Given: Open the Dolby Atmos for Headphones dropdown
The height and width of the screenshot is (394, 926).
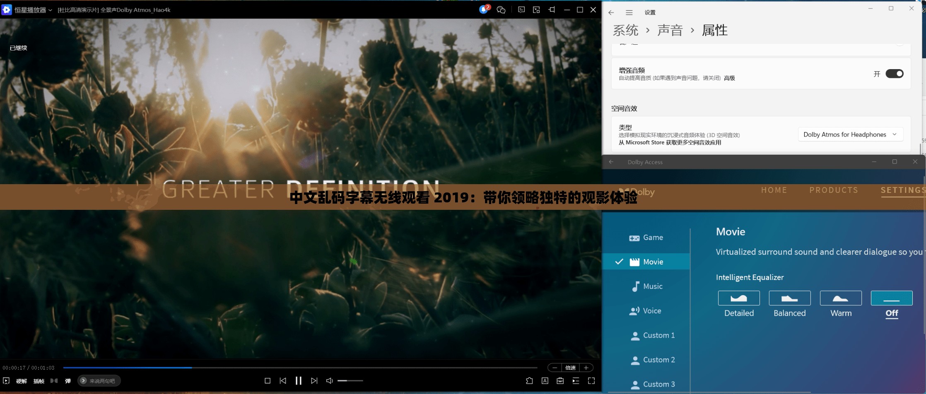Looking at the screenshot, I should tap(850, 135).
